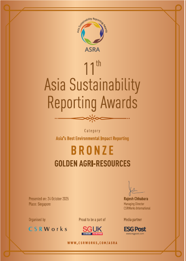This screenshot has height=261, width=186.
Task: Click the www.esgpost.com text
Action: 135,234
